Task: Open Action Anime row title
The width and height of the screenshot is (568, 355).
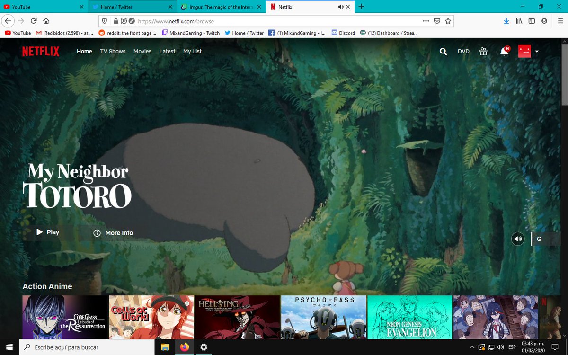Action: pos(47,286)
